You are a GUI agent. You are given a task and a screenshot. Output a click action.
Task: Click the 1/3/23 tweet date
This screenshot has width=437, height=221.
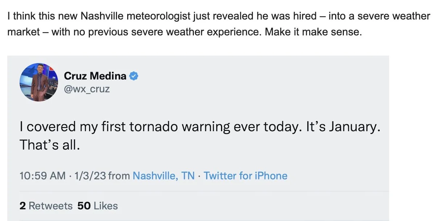[x=90, y=176]
